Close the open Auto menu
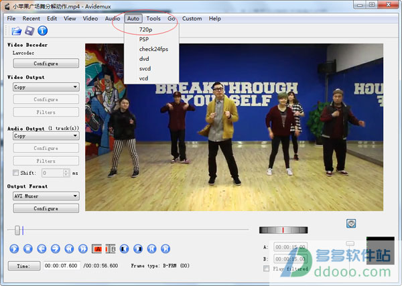Viewport: 402px width, 286px height. (x=133, y=19)
